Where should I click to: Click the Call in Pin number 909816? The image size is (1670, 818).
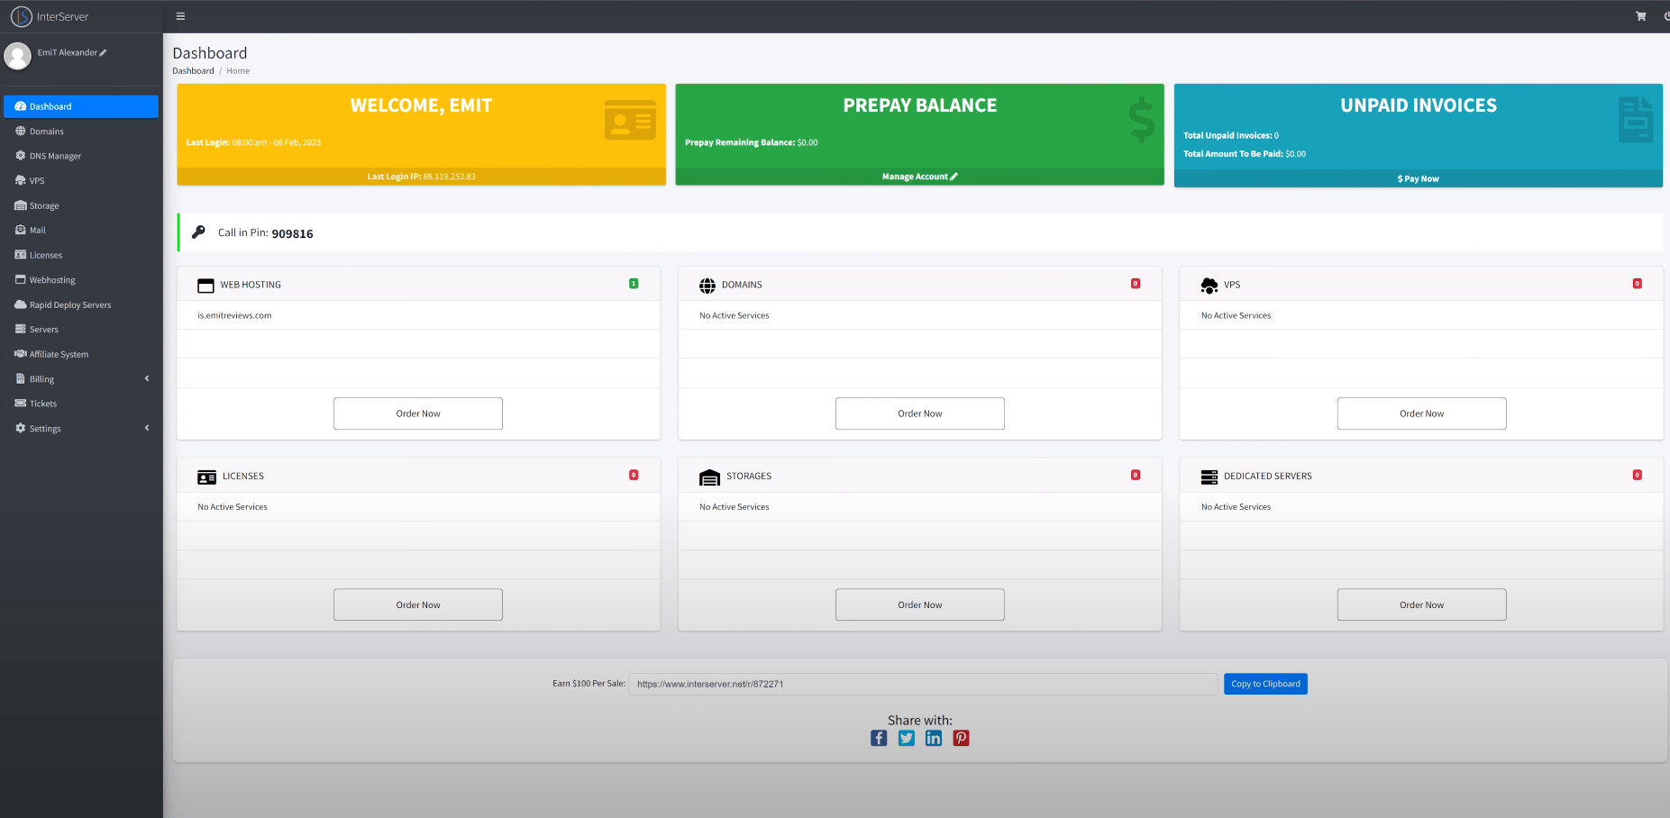click(x=292, y=233)
